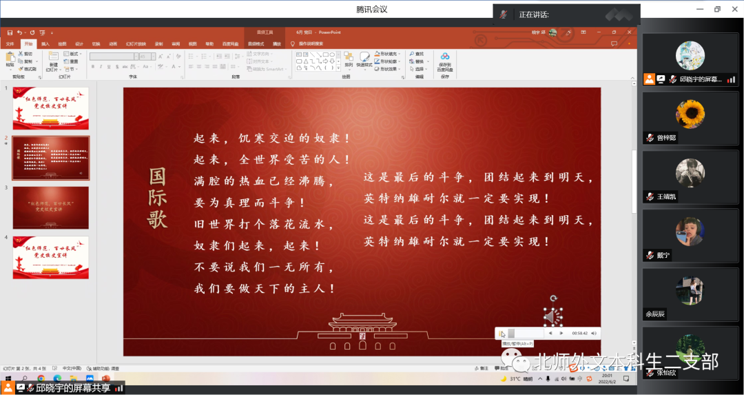Click participant 王靖凯 in Tencent Meeting

(x=690, y=179)
